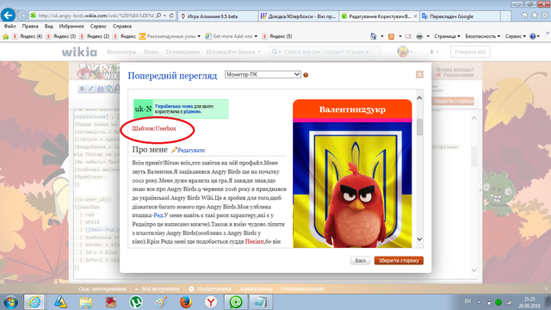Click the RSS feeds icon
Viewport: 551px width, 310px height.
(391, 36)
